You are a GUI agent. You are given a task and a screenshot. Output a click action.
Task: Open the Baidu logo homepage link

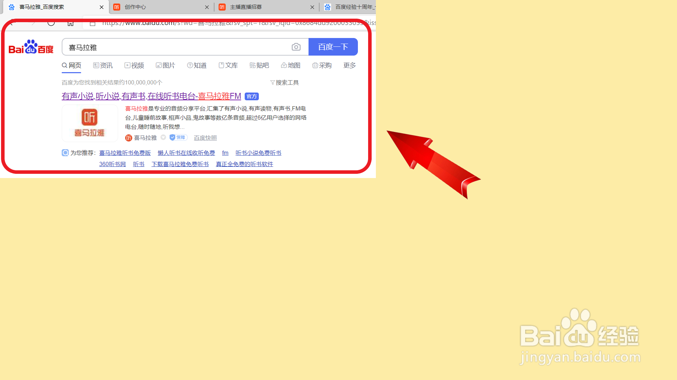(31, 47)
